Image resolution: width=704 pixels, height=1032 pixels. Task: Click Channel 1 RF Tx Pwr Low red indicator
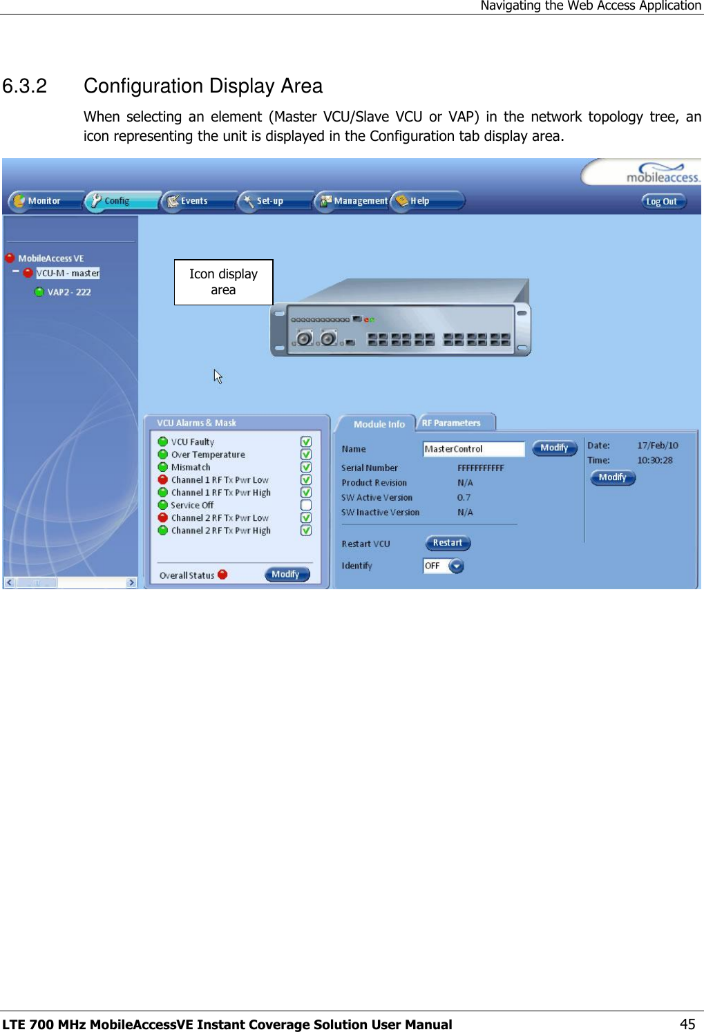point(163,479)
